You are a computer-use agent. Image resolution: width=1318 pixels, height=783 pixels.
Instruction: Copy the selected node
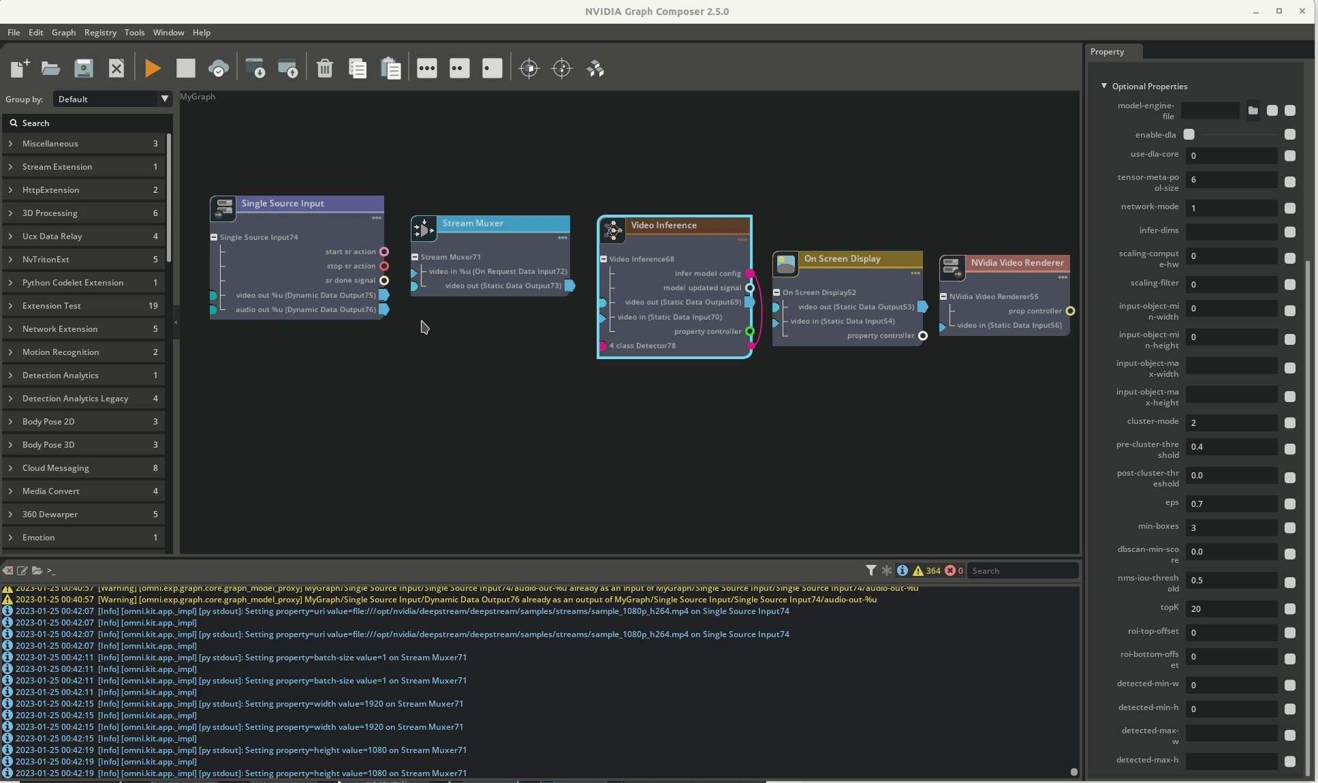(x=357, y=67)
